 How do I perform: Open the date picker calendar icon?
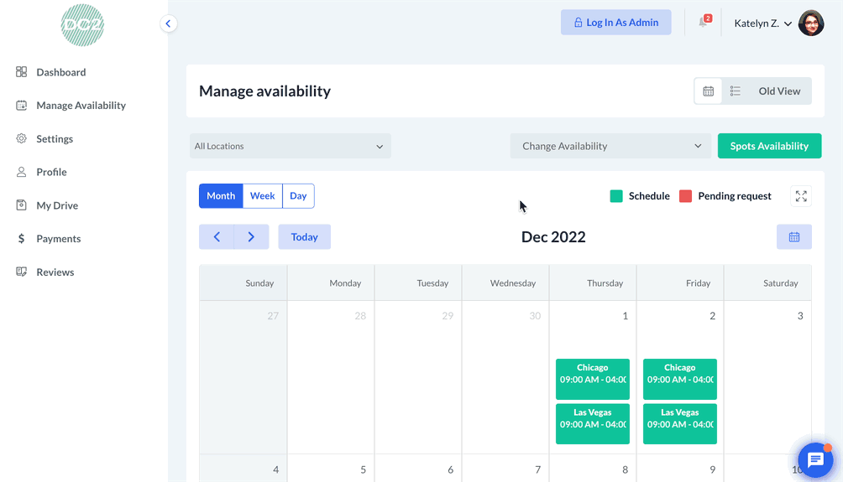click(793, 237)
